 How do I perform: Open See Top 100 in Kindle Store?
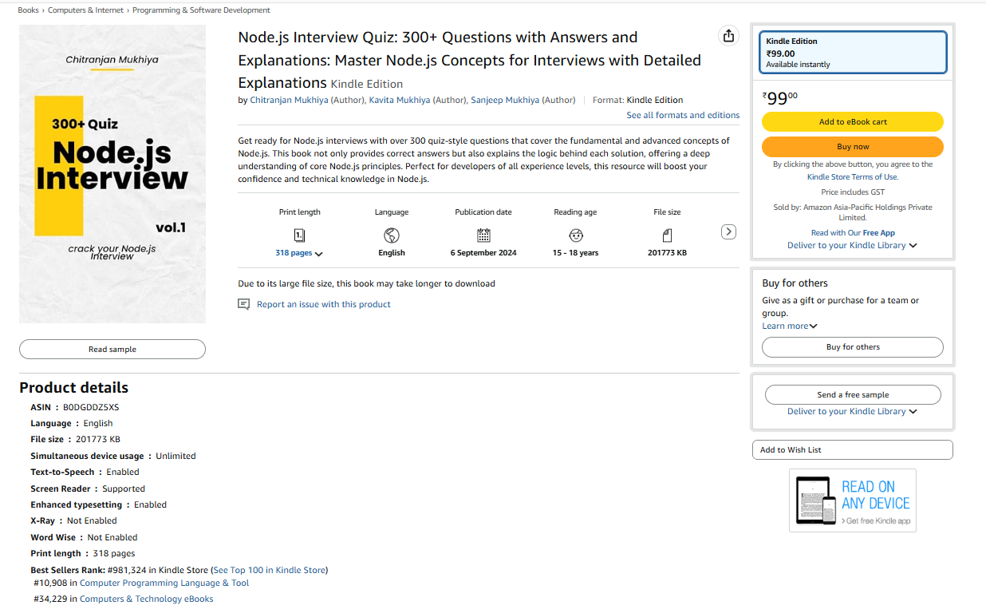point(269,570)
